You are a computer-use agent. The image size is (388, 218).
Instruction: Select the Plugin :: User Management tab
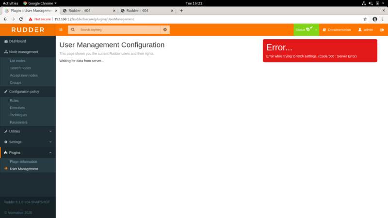pos(31,11)
